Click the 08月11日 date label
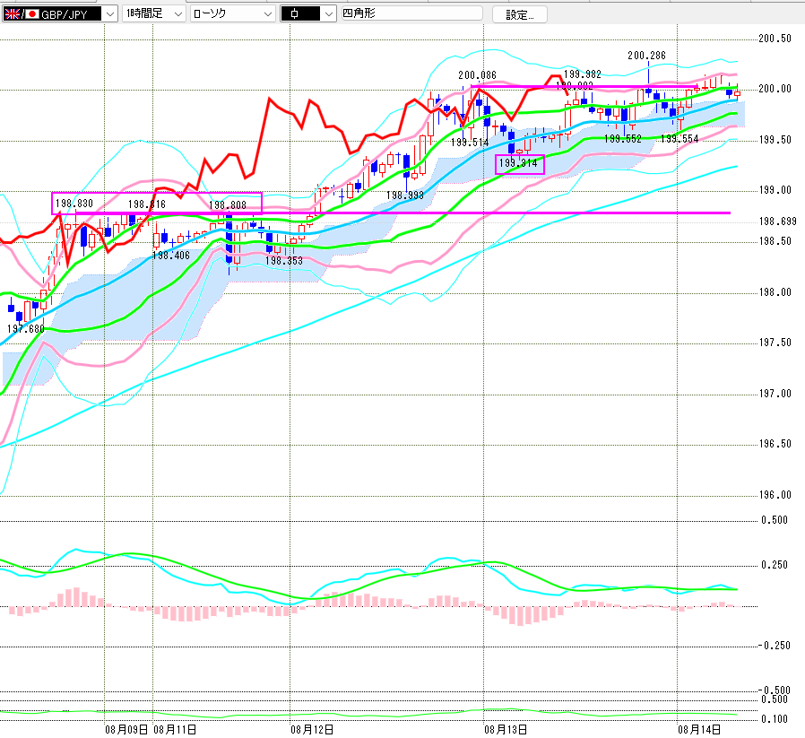 coord(175,729)
